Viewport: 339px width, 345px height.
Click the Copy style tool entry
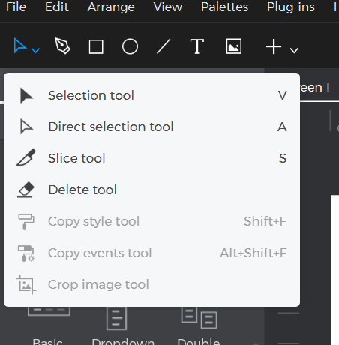[151, 221]
